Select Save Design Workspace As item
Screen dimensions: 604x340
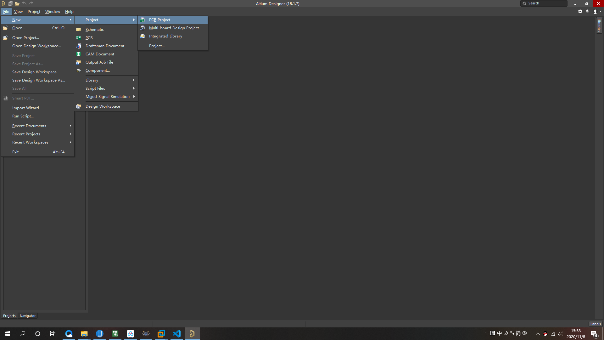38,80
